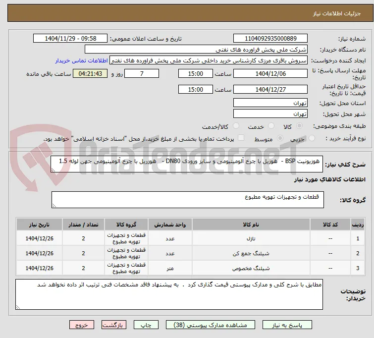Click the خروج exit button

coord(82,325)
